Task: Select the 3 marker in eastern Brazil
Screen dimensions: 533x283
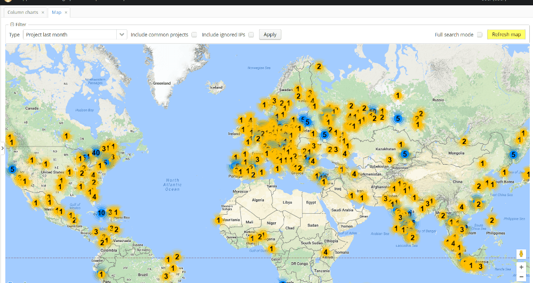Action: click(x=166, y=276)
